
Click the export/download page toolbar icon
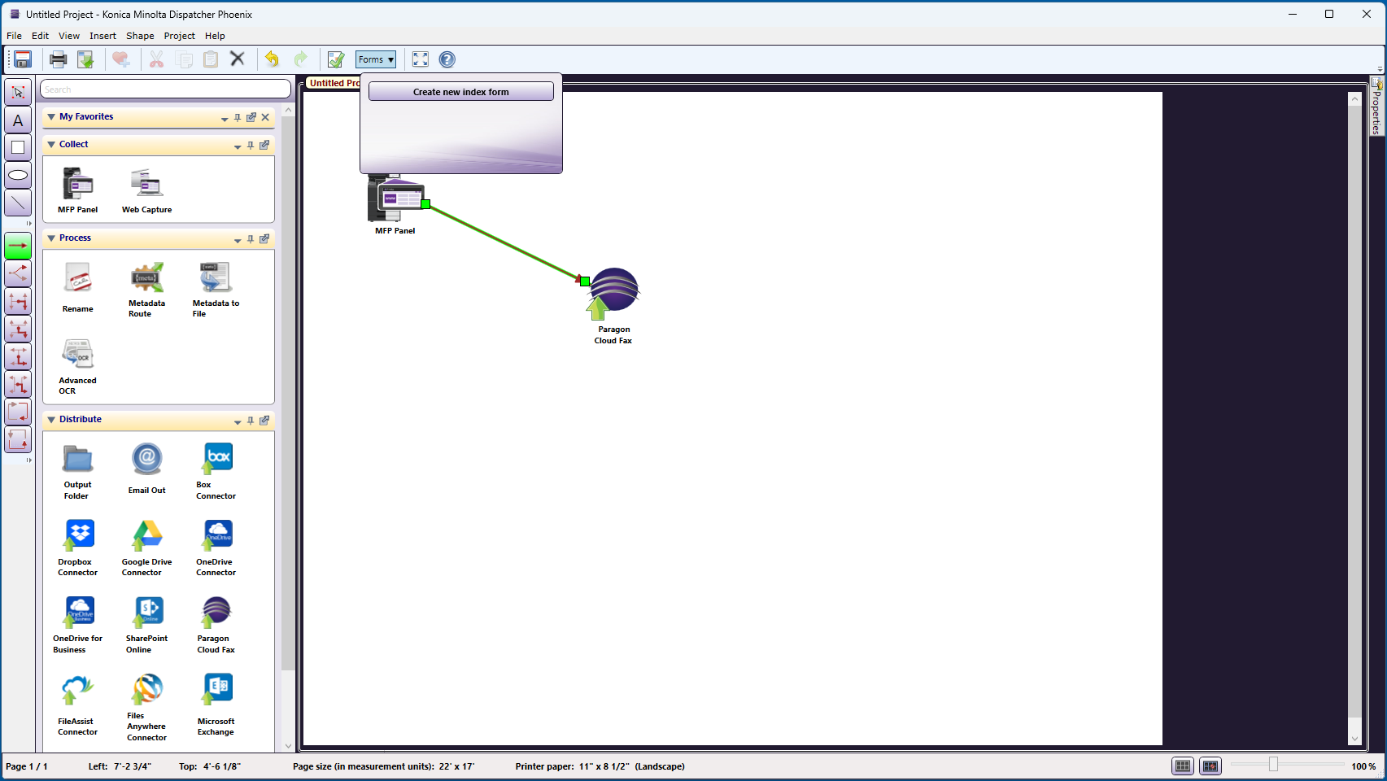(x=85, y=59)
